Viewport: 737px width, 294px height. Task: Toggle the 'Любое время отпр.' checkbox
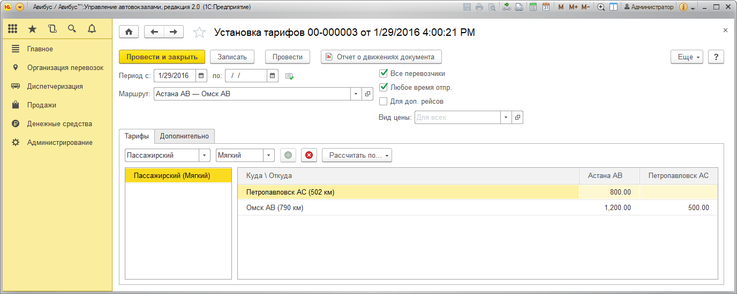coord(383,88)
